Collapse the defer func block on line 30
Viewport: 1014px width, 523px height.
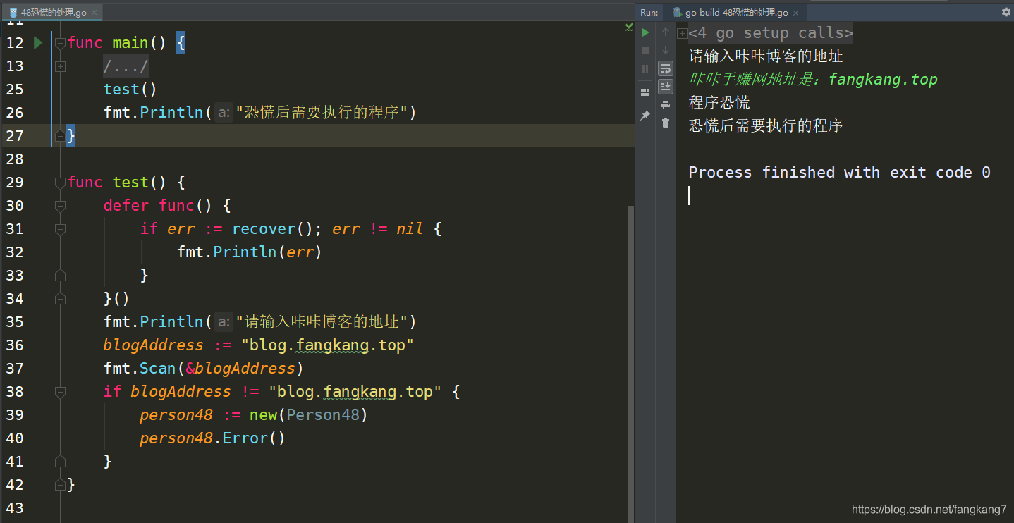click(60, 206)
